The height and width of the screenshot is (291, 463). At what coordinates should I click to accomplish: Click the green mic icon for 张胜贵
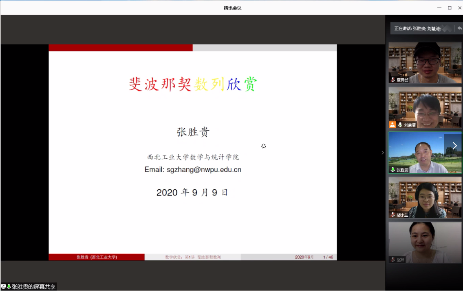tap(393, 170)
